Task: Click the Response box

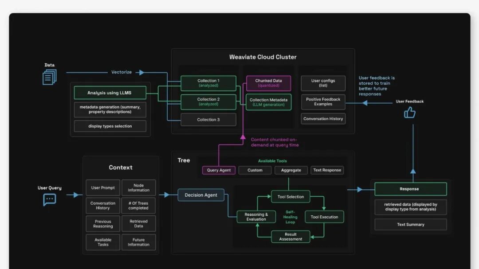Action: coord(411,189)
